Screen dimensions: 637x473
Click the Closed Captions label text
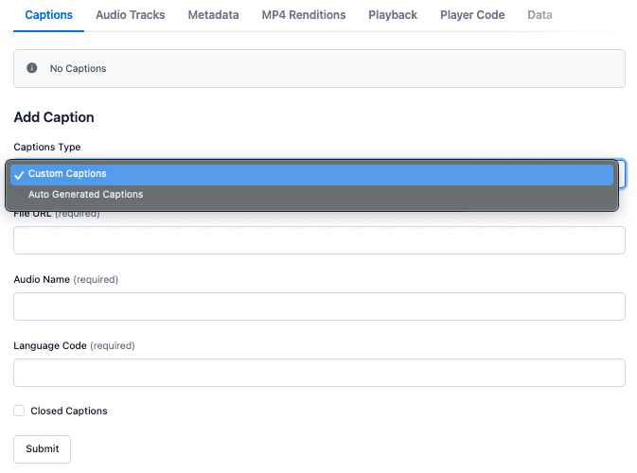pos(69,412)
